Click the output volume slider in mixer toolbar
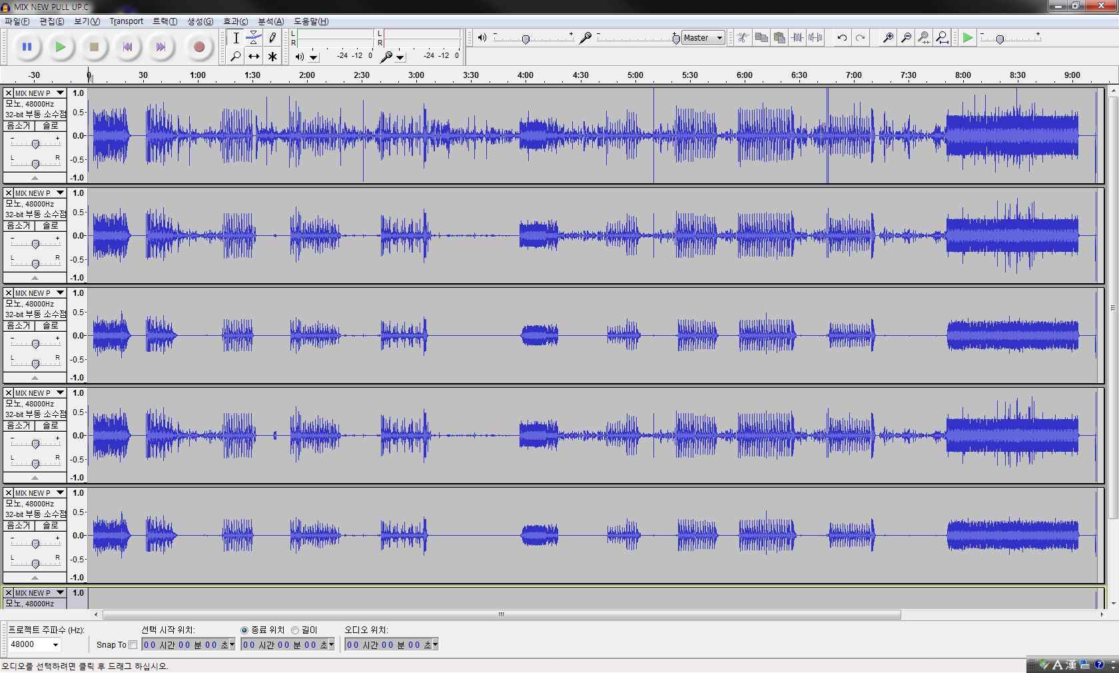Viewport: 1119px width, 673px height. pyautogui.click(x=526, y=39)
